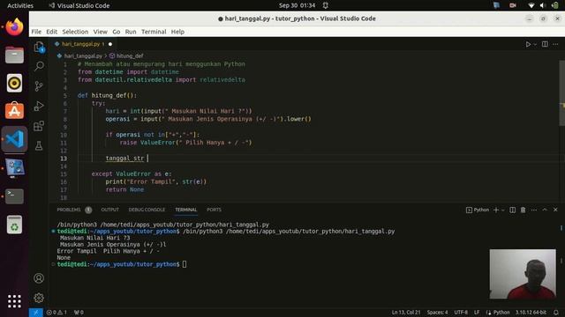Run the Python file with play button
The width and height of the screenshot is (565, 317).
click(528, 44)
